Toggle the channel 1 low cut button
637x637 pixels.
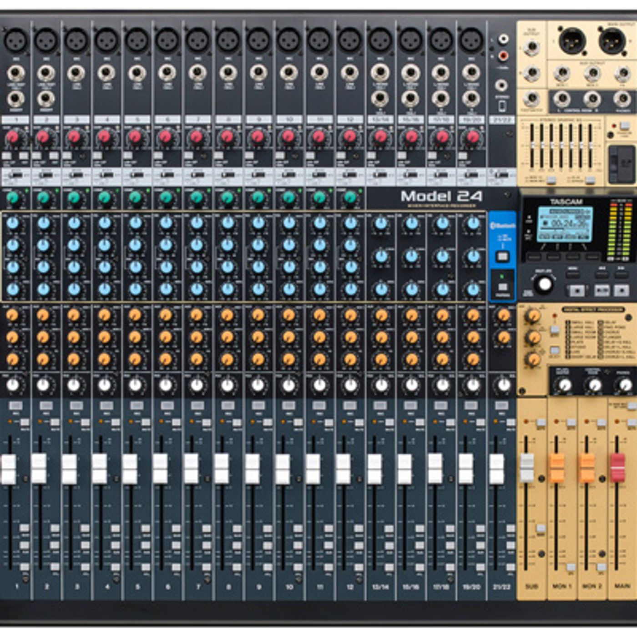(x=7, y=156)
